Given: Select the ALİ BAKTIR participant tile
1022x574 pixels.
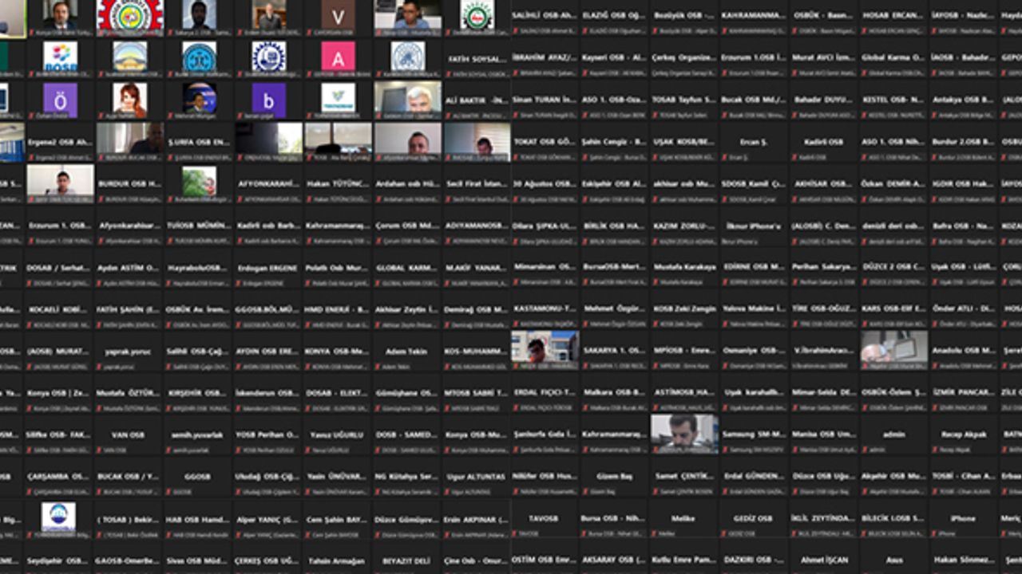Looking at the screenshot, I should [x=477, y=100].
